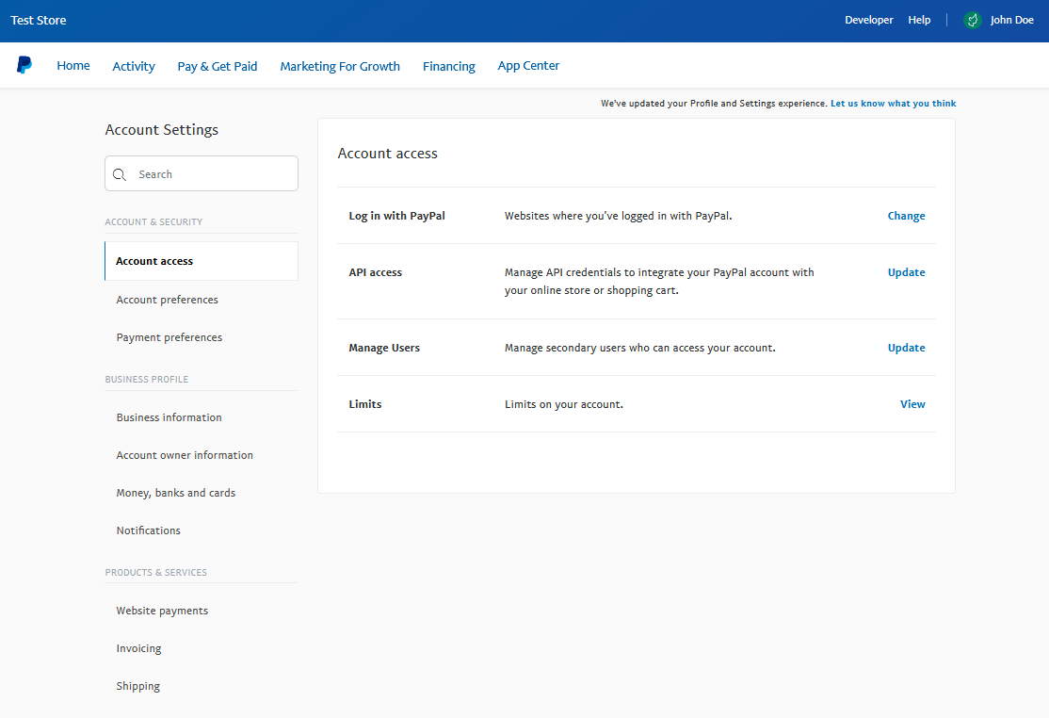Open Pay & Get Paid menu
1049x718 pixels.
coord(217,66)
